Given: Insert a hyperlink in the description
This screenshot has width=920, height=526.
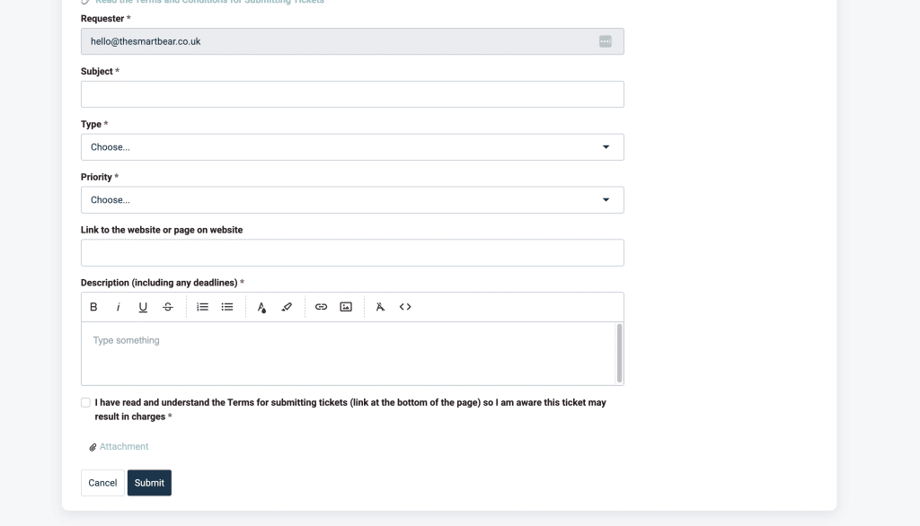Looking at the screenshot, I should click(321, 307).
